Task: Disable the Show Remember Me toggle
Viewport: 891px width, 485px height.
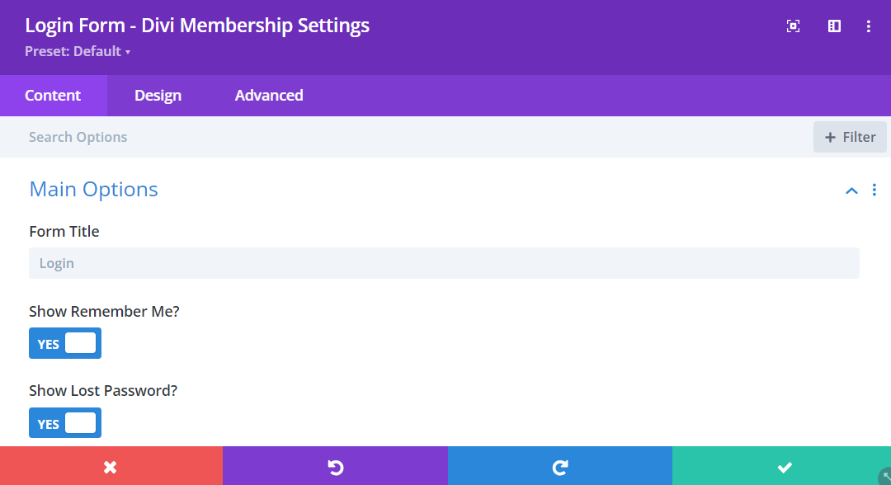Action: [x=65, y=343]
